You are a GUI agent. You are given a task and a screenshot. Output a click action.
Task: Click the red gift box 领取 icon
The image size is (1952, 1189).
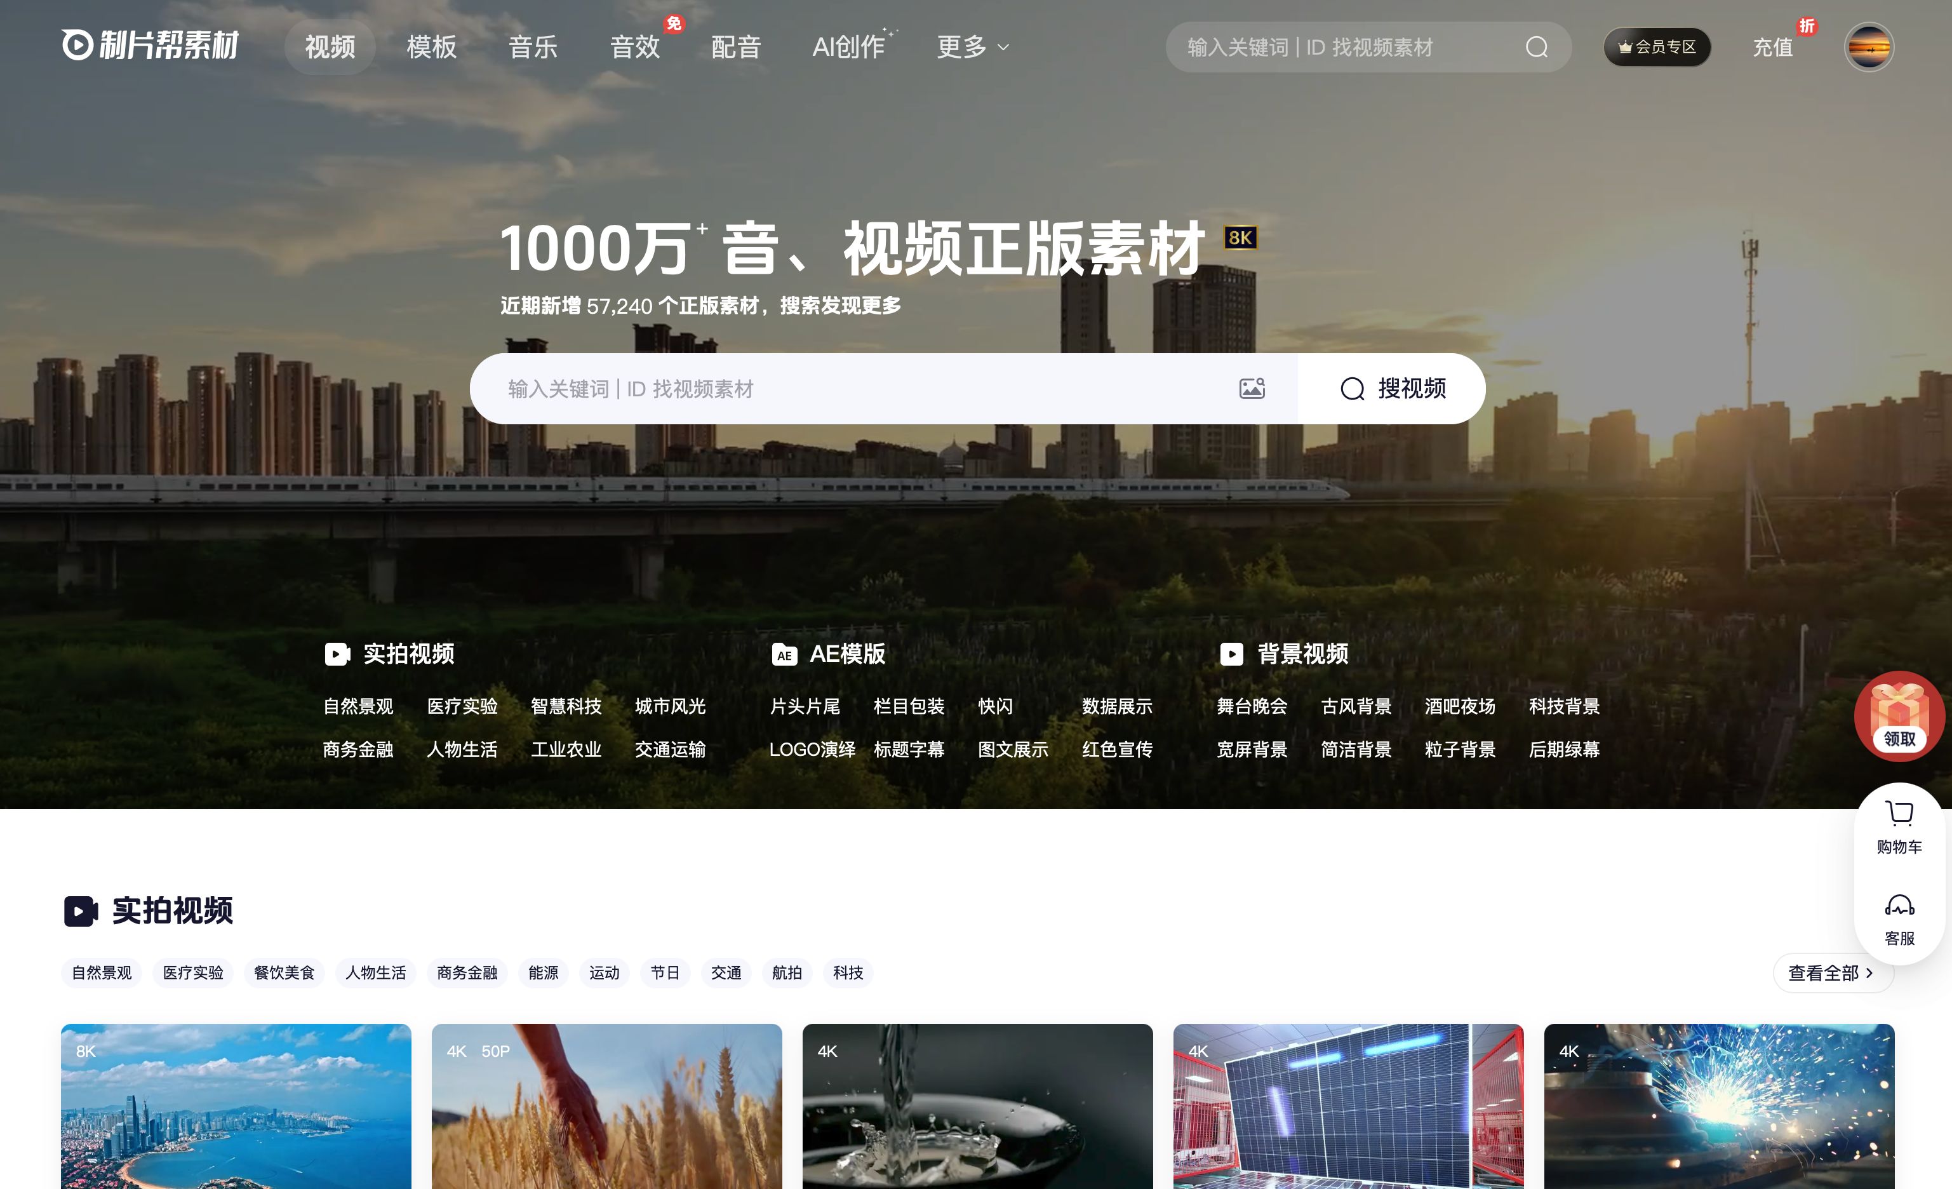[1899, 715]
